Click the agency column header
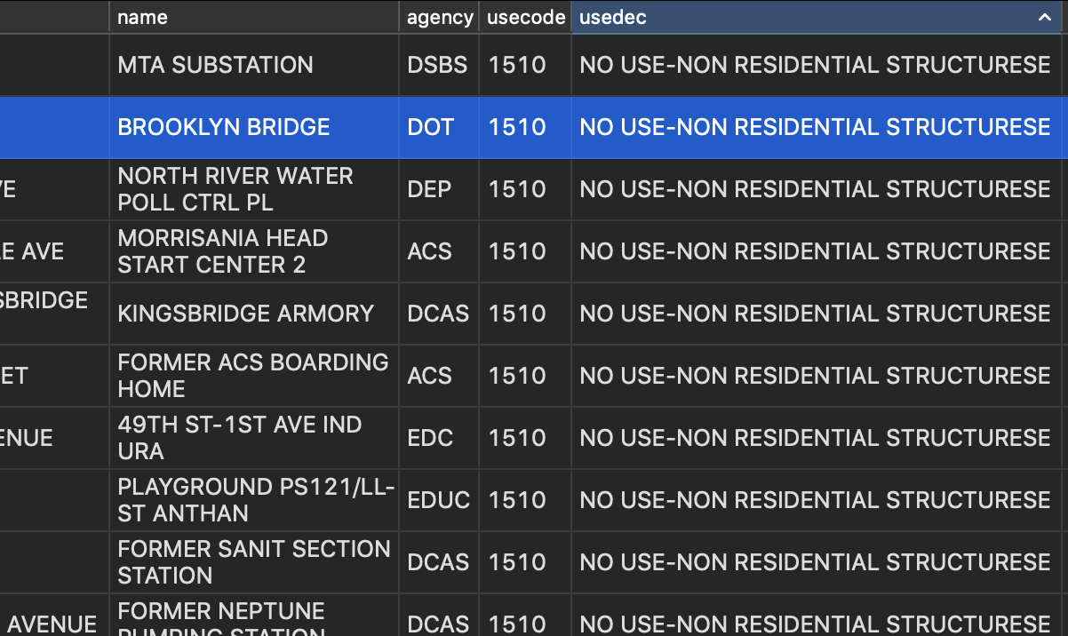 click(x=439, y=17)
